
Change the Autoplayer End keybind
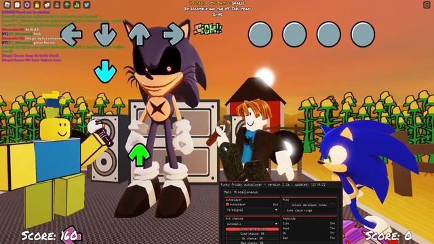pos(276,205)
